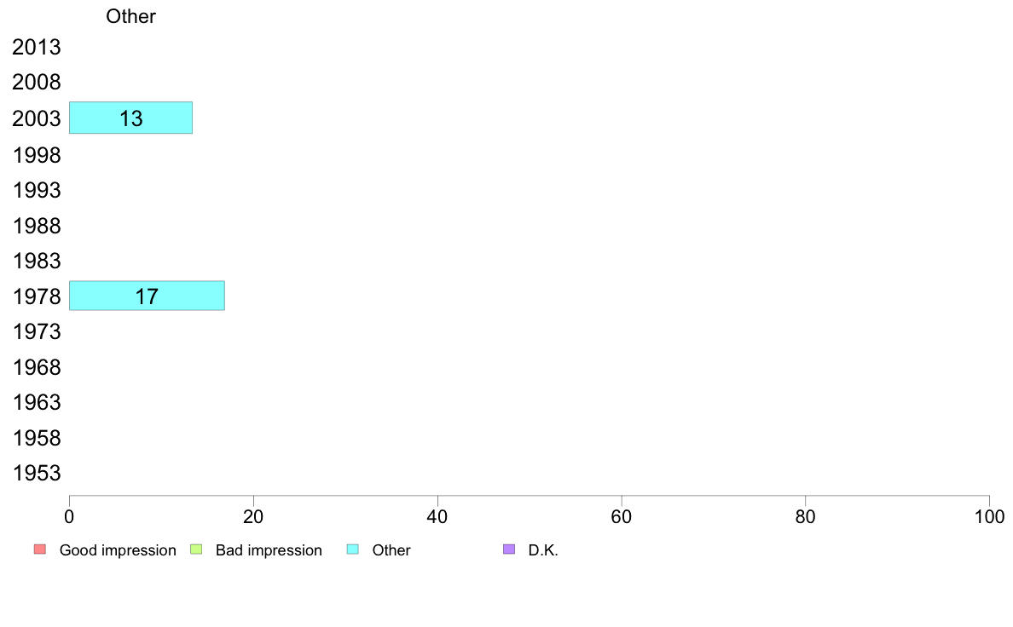Click the purple D.K. legend swatch
Viewport: 1013px width, 627px height.
(509, 549)
